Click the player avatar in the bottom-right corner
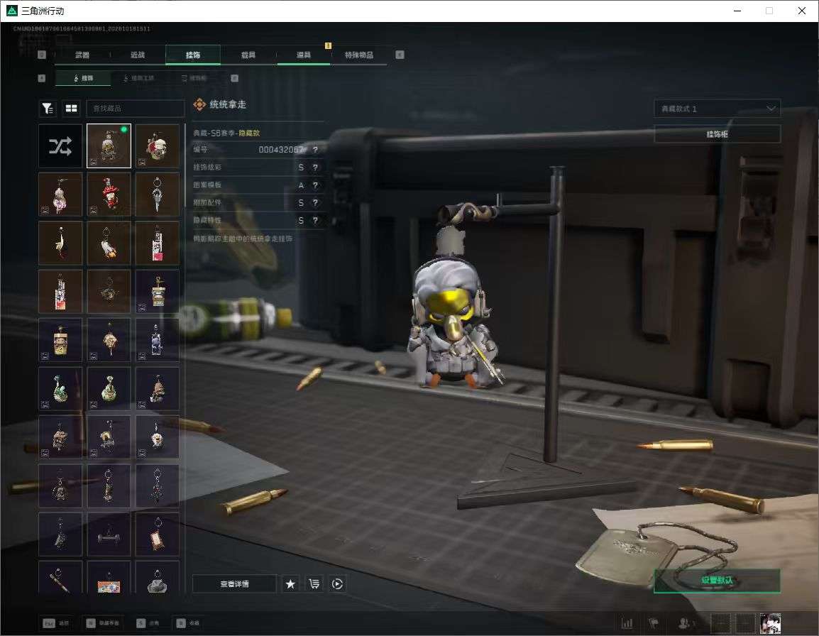819x636 pixels. (x=771, y=623)
